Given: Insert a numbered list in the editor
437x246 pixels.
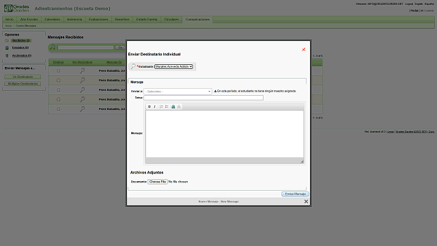Looking at the screenshot, I should 161,107.
